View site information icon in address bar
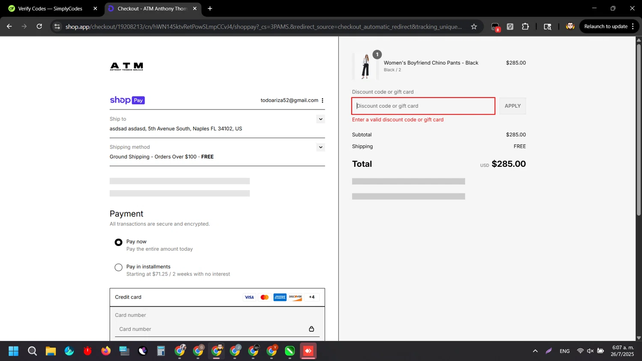 [x=57, y=27]
